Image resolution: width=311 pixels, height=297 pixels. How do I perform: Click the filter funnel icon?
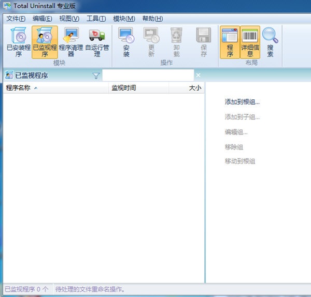(96, 76)
